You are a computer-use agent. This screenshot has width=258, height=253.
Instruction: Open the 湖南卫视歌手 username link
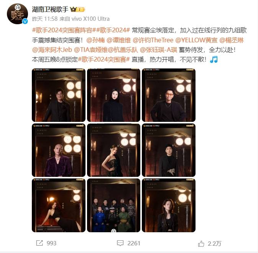coord(50,9)
